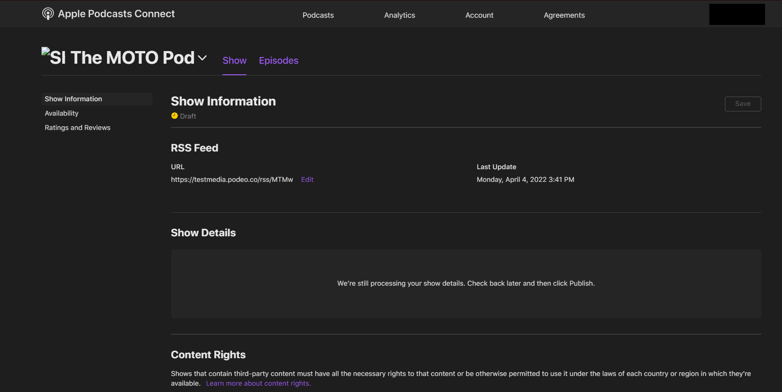This screenshot has height=392, width=782.
Task: Click the RSS Feed heading
Action: 194,148
